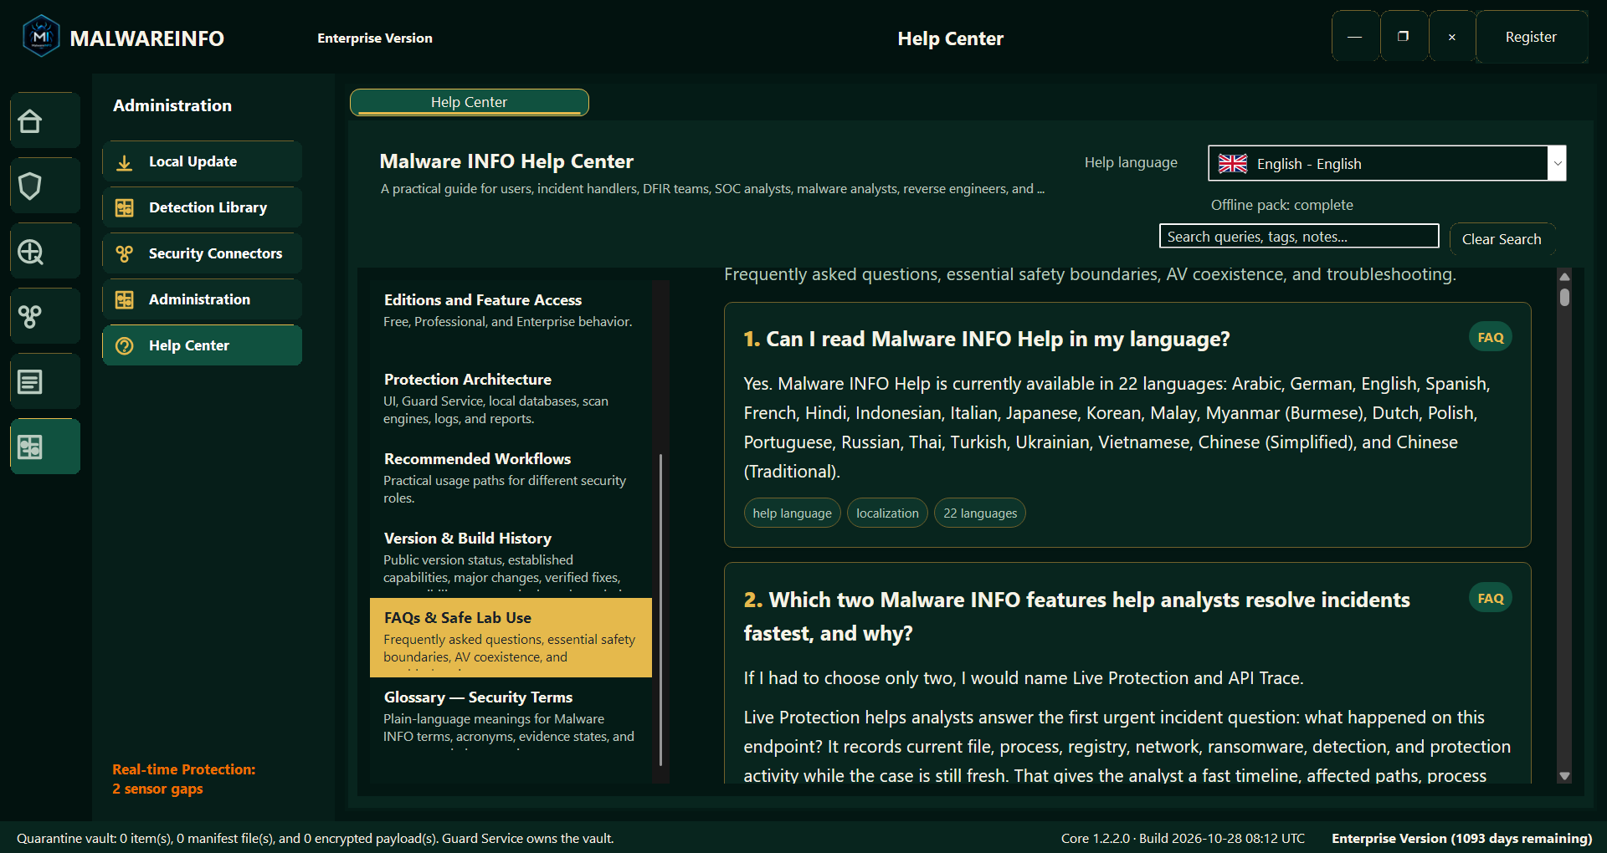
Task: Click the FAQ badge on question 1
Action: [x=1491, y=338]
